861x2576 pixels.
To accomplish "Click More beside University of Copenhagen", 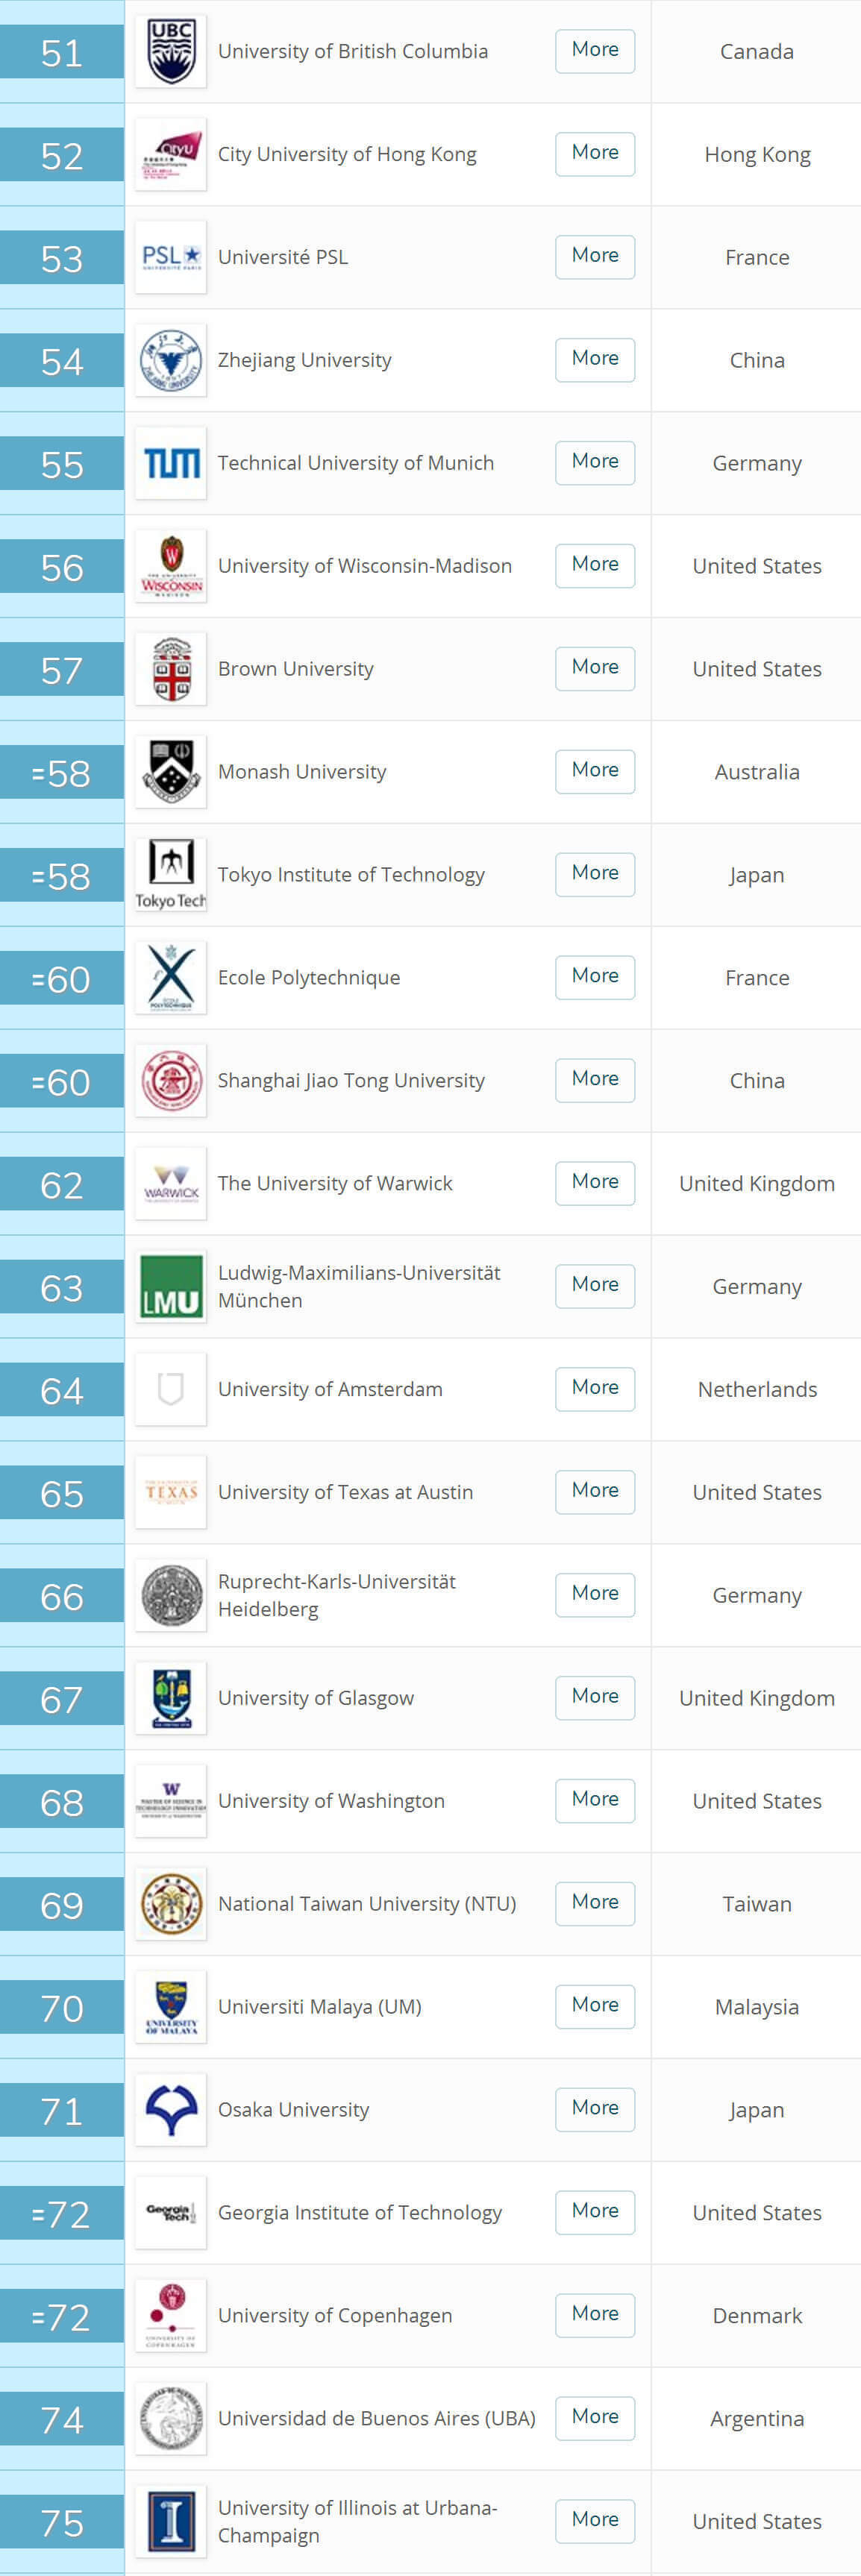I will click(595, 2314).
